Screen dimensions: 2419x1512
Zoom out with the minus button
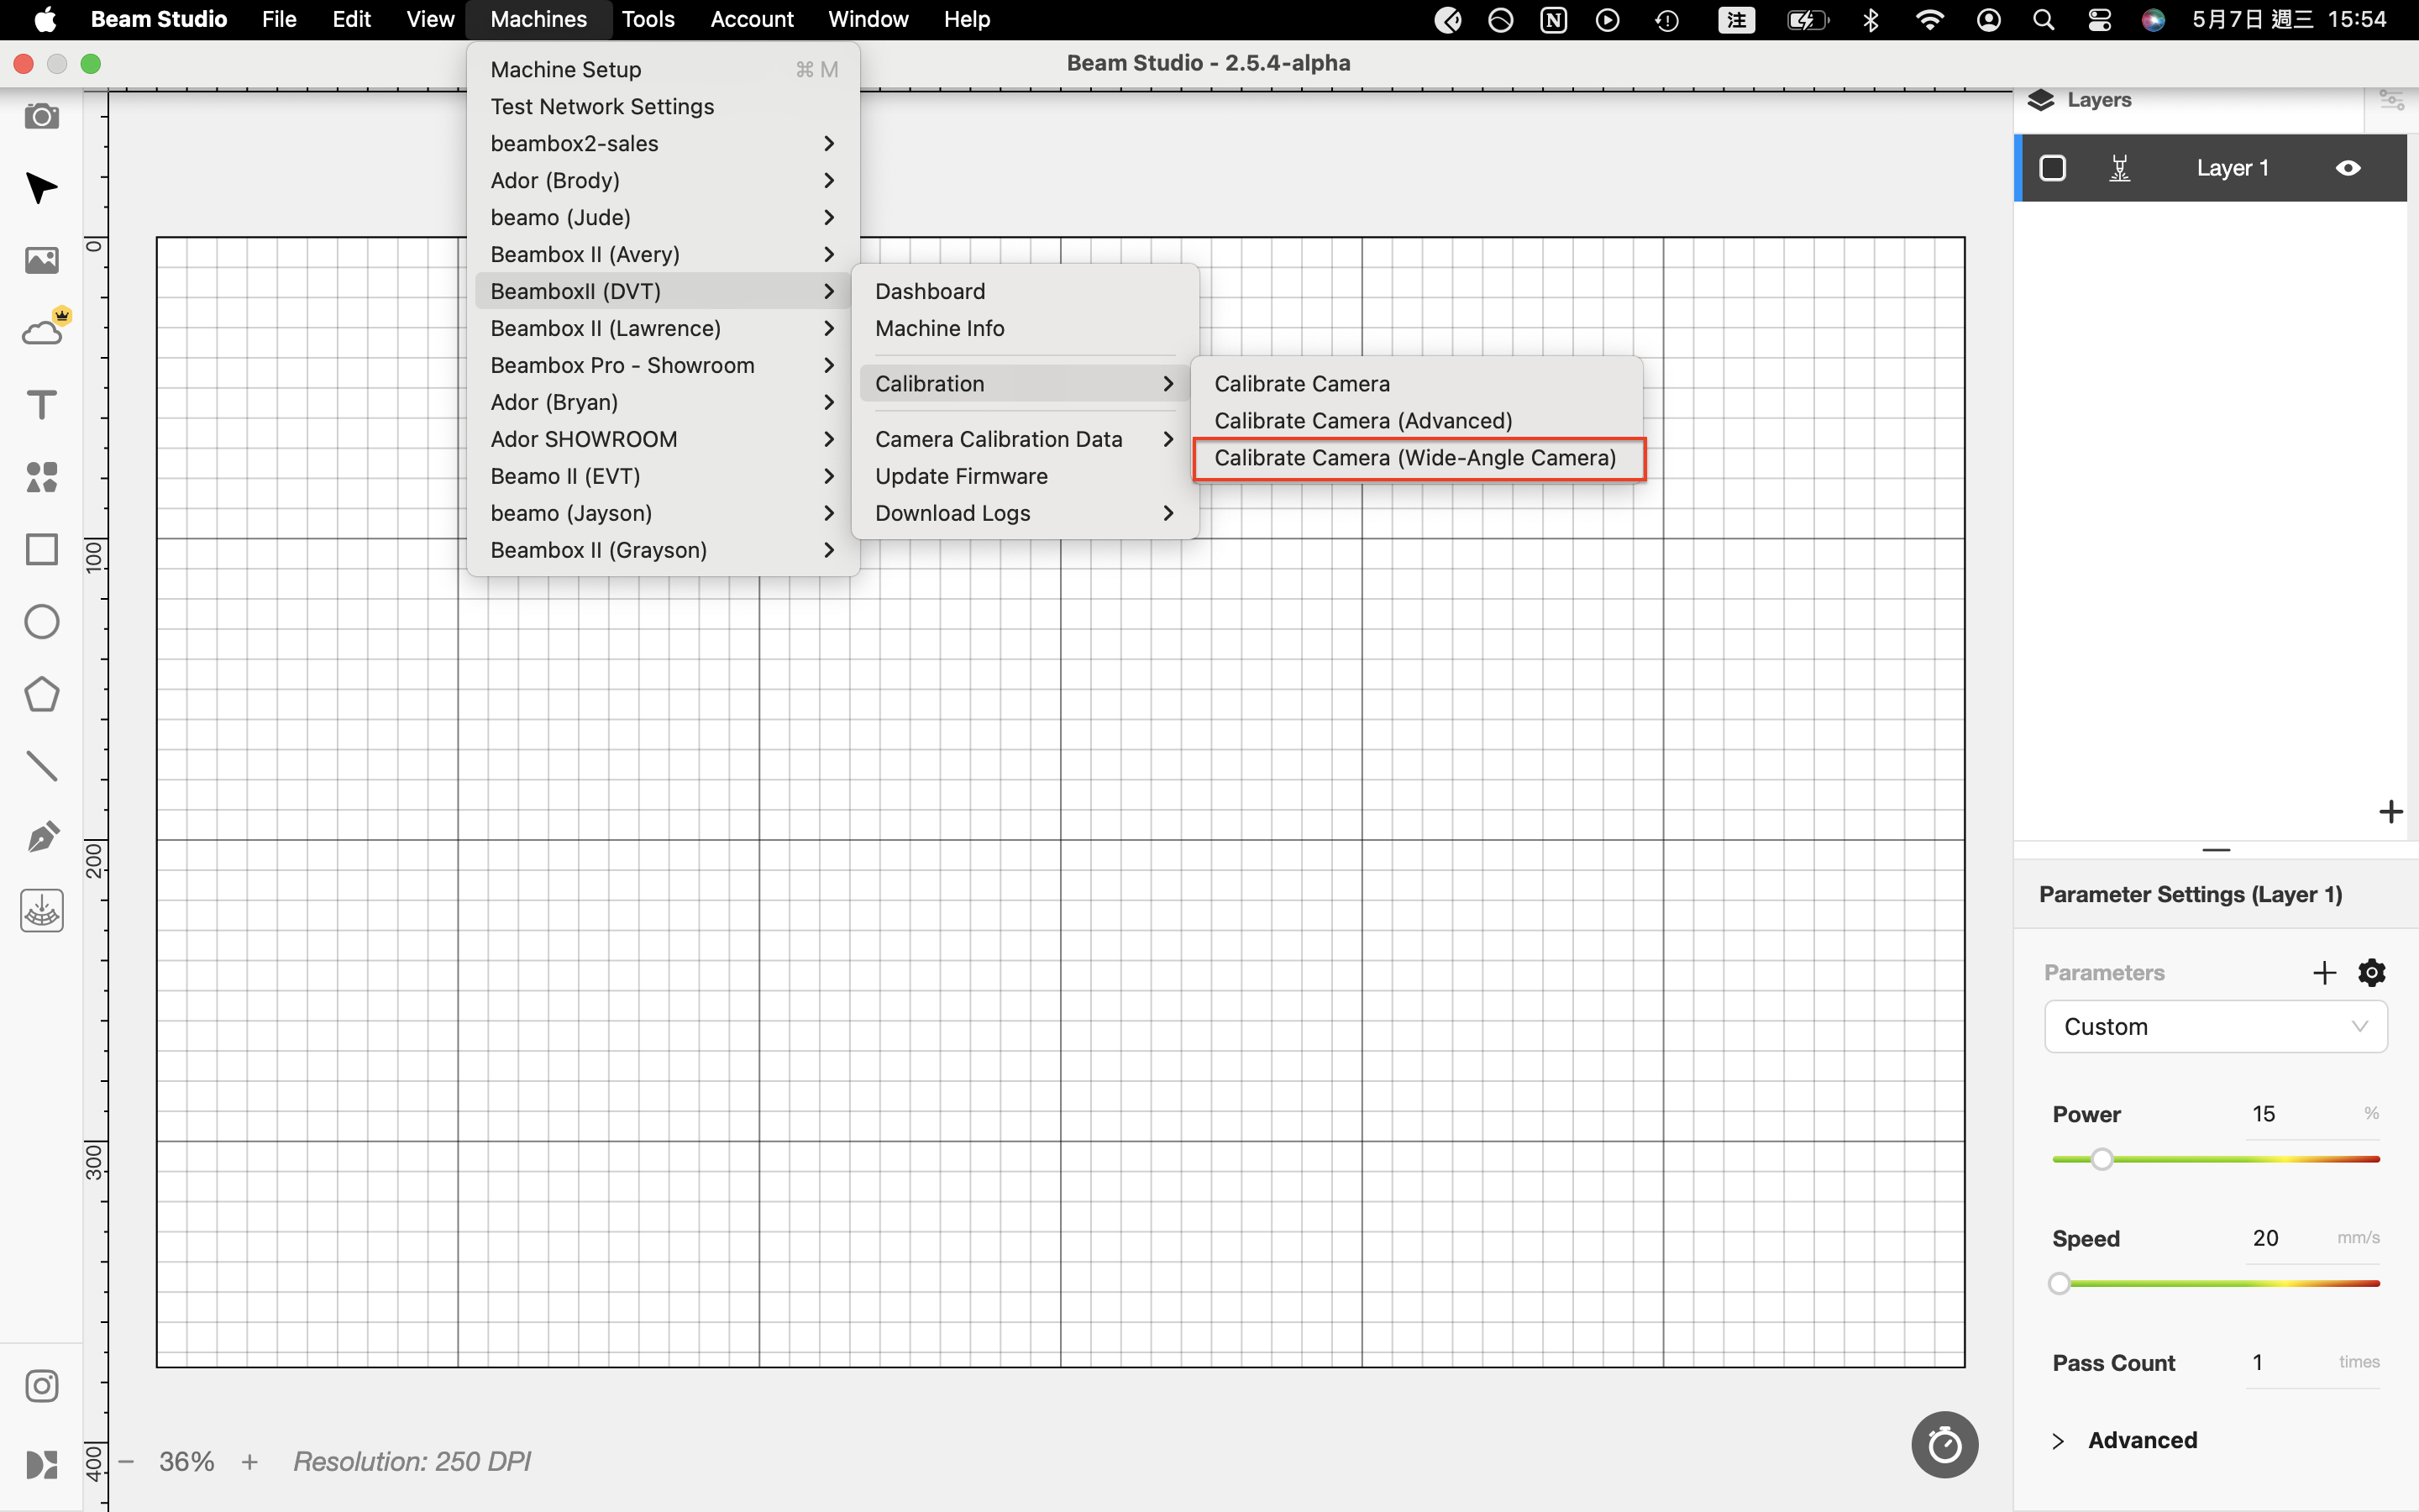coord(126,1461)
